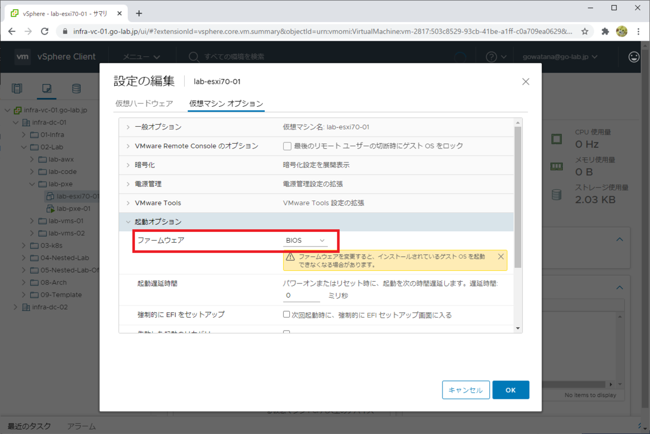650x434 pixels.
Task: Select lab-esxi70-01 VM in tree
Action: pyautogui.click(x=77, y=196)
